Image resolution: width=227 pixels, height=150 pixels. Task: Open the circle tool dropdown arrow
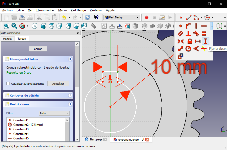point(212,17)
